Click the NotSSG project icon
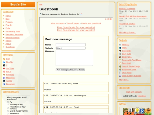Image resolution: width=154 pixels, height=115 pixels. [x=120, y=45]
